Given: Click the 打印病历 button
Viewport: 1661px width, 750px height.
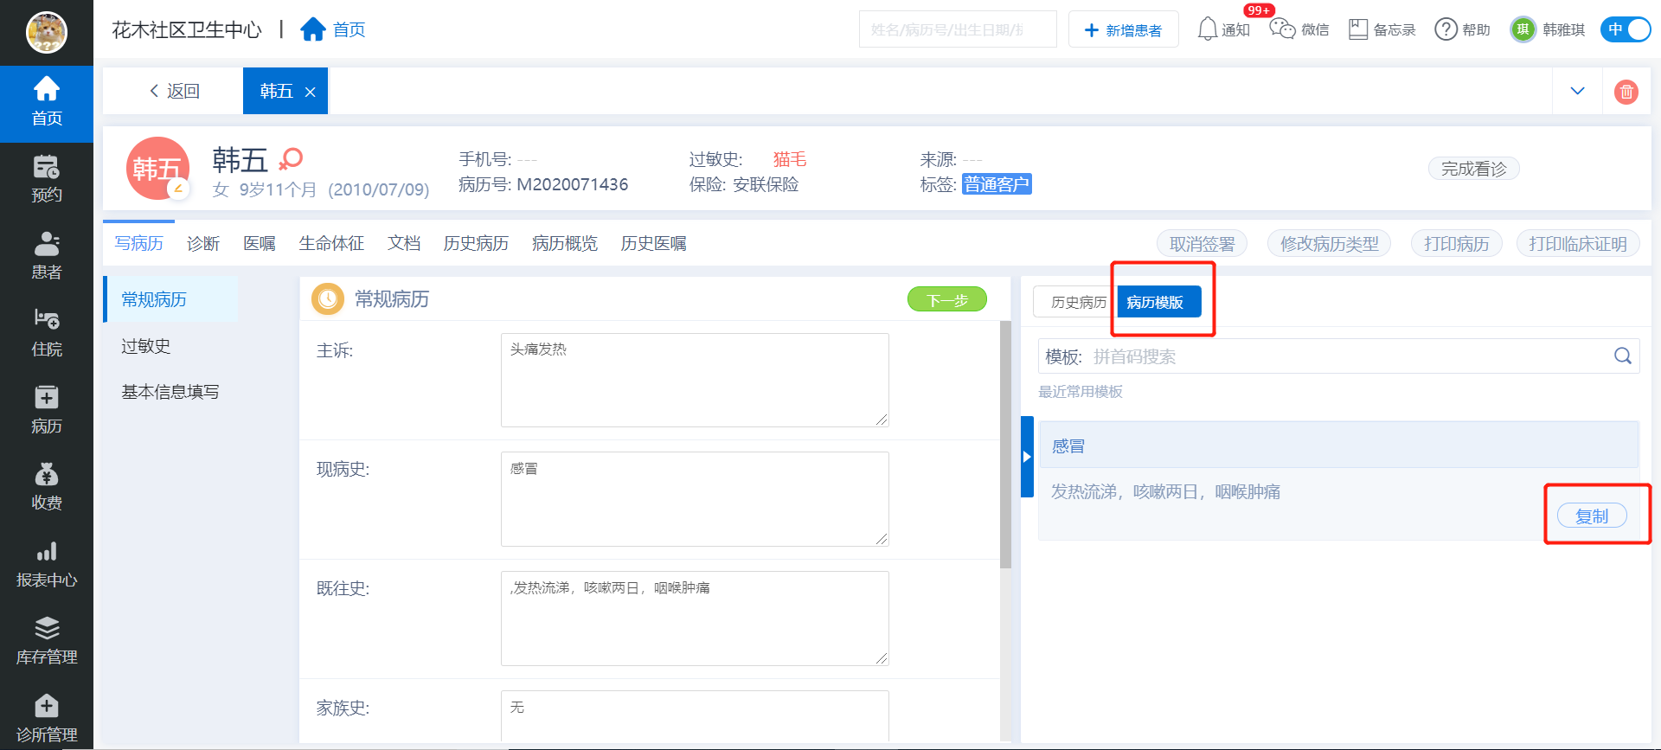Looking at the screenshot, I should [x=1457, y=244].
